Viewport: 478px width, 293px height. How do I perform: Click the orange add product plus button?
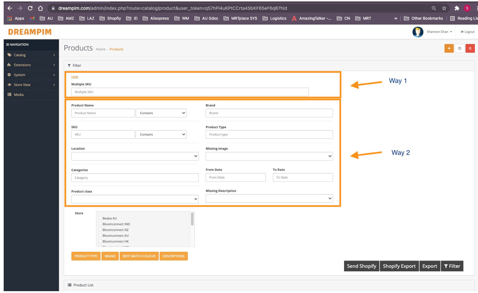point(449,49)
